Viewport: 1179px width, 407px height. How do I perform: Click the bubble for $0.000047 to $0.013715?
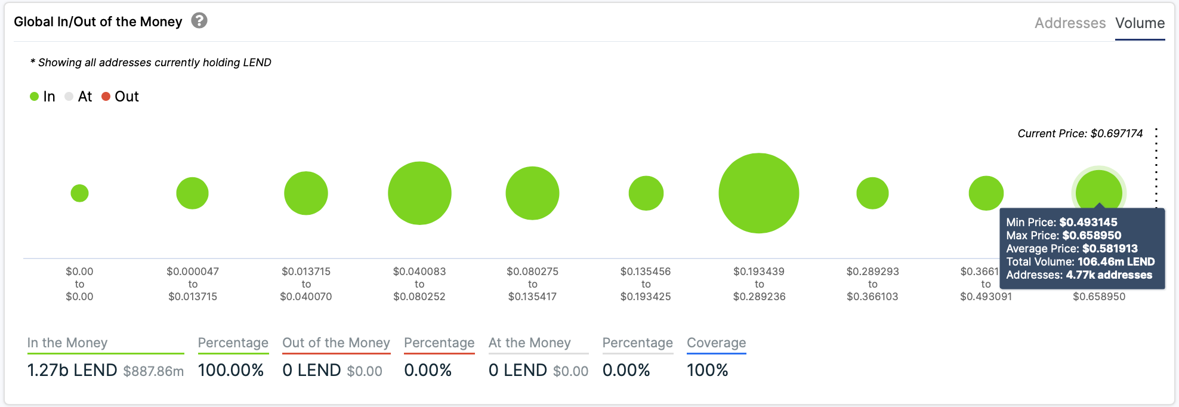point(192,193)
